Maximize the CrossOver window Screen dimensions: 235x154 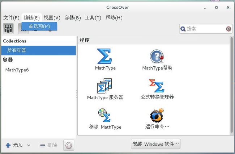coord(217,7)
